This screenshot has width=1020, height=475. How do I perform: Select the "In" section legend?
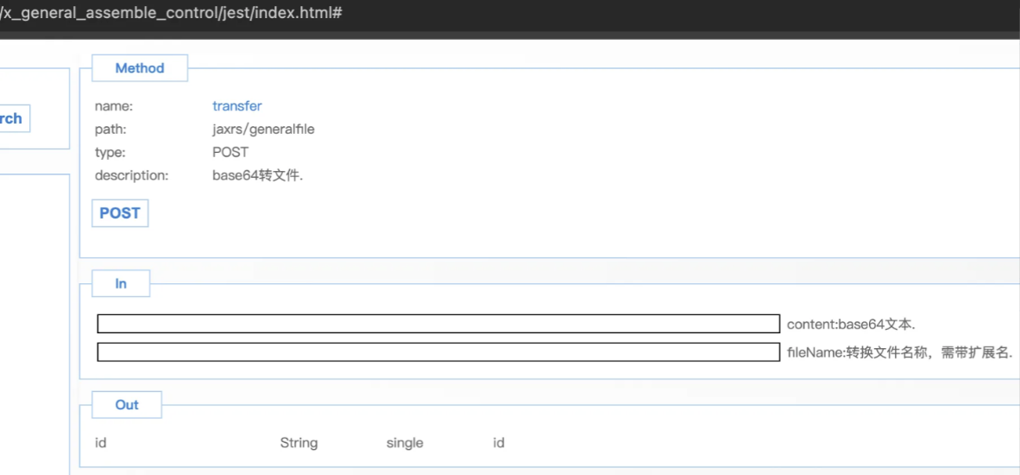[121, 283]
